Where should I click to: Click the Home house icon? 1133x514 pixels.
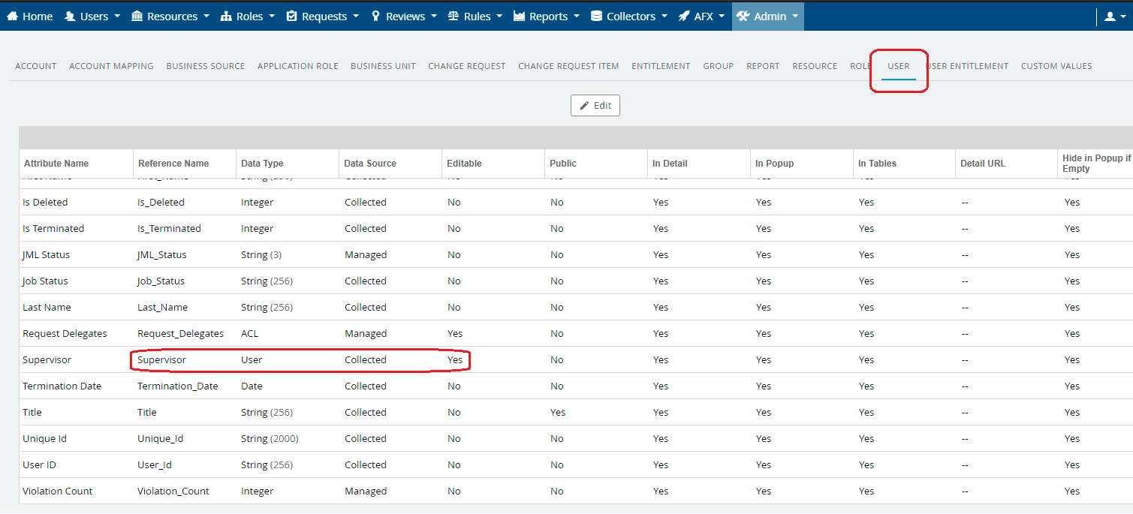pos(13,17)
